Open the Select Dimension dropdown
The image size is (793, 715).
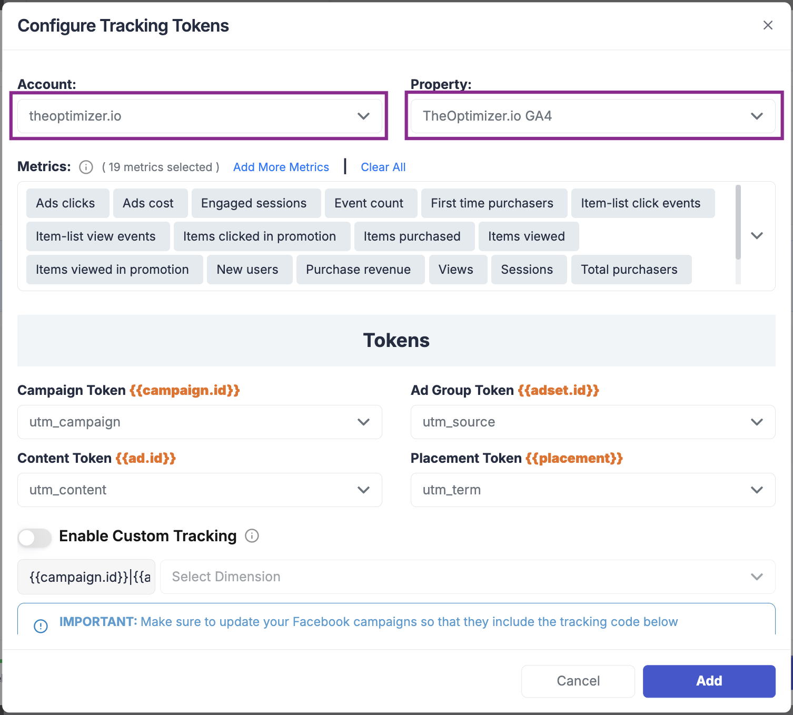(x=468, y=577)
